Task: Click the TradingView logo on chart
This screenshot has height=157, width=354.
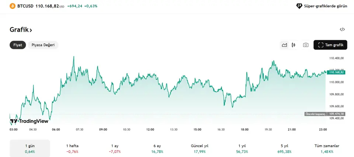Action: tap(29, 121)
